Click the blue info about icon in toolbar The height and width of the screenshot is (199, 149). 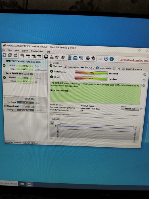[112, 59]
